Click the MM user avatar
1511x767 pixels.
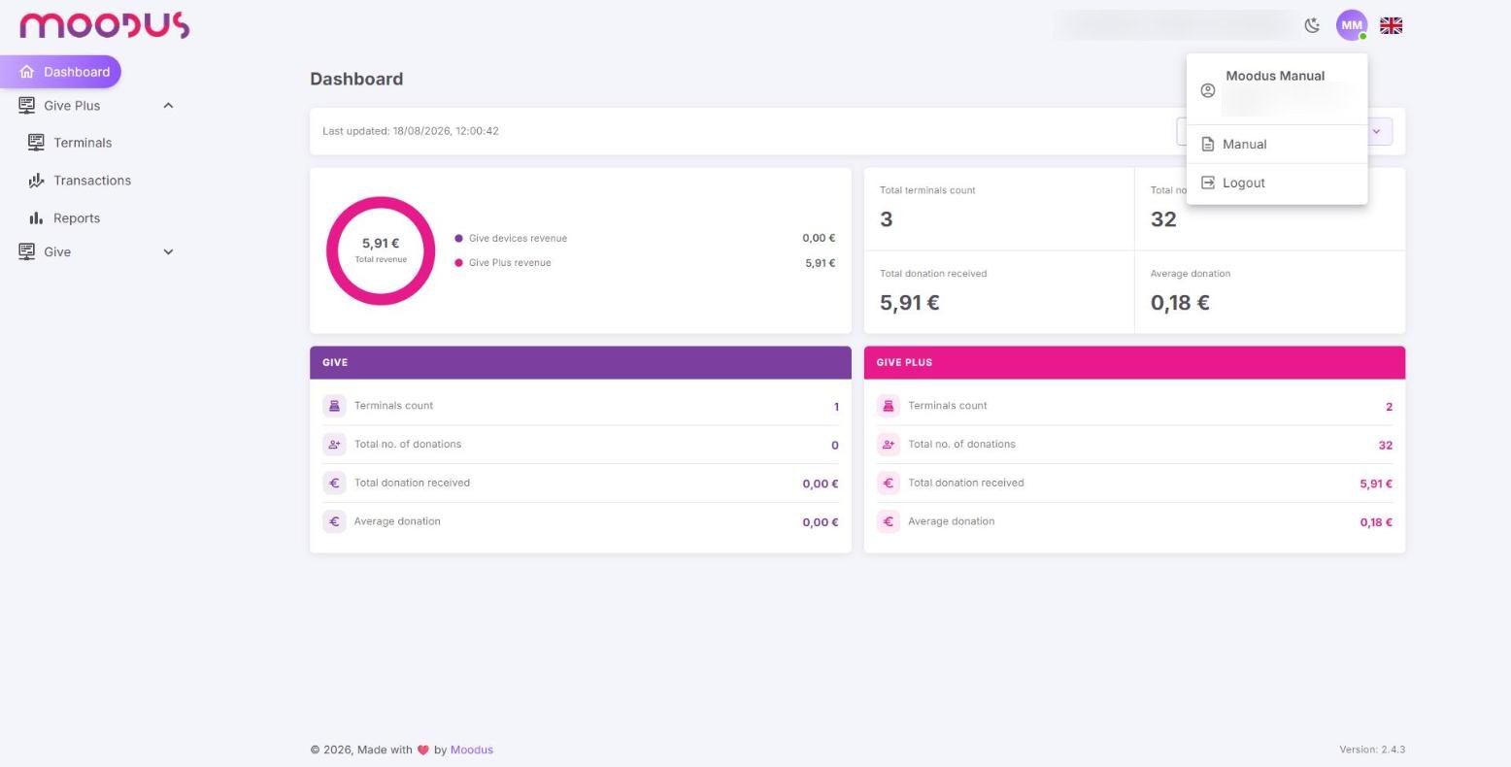pyautogui.click(x=1352, y=25)
